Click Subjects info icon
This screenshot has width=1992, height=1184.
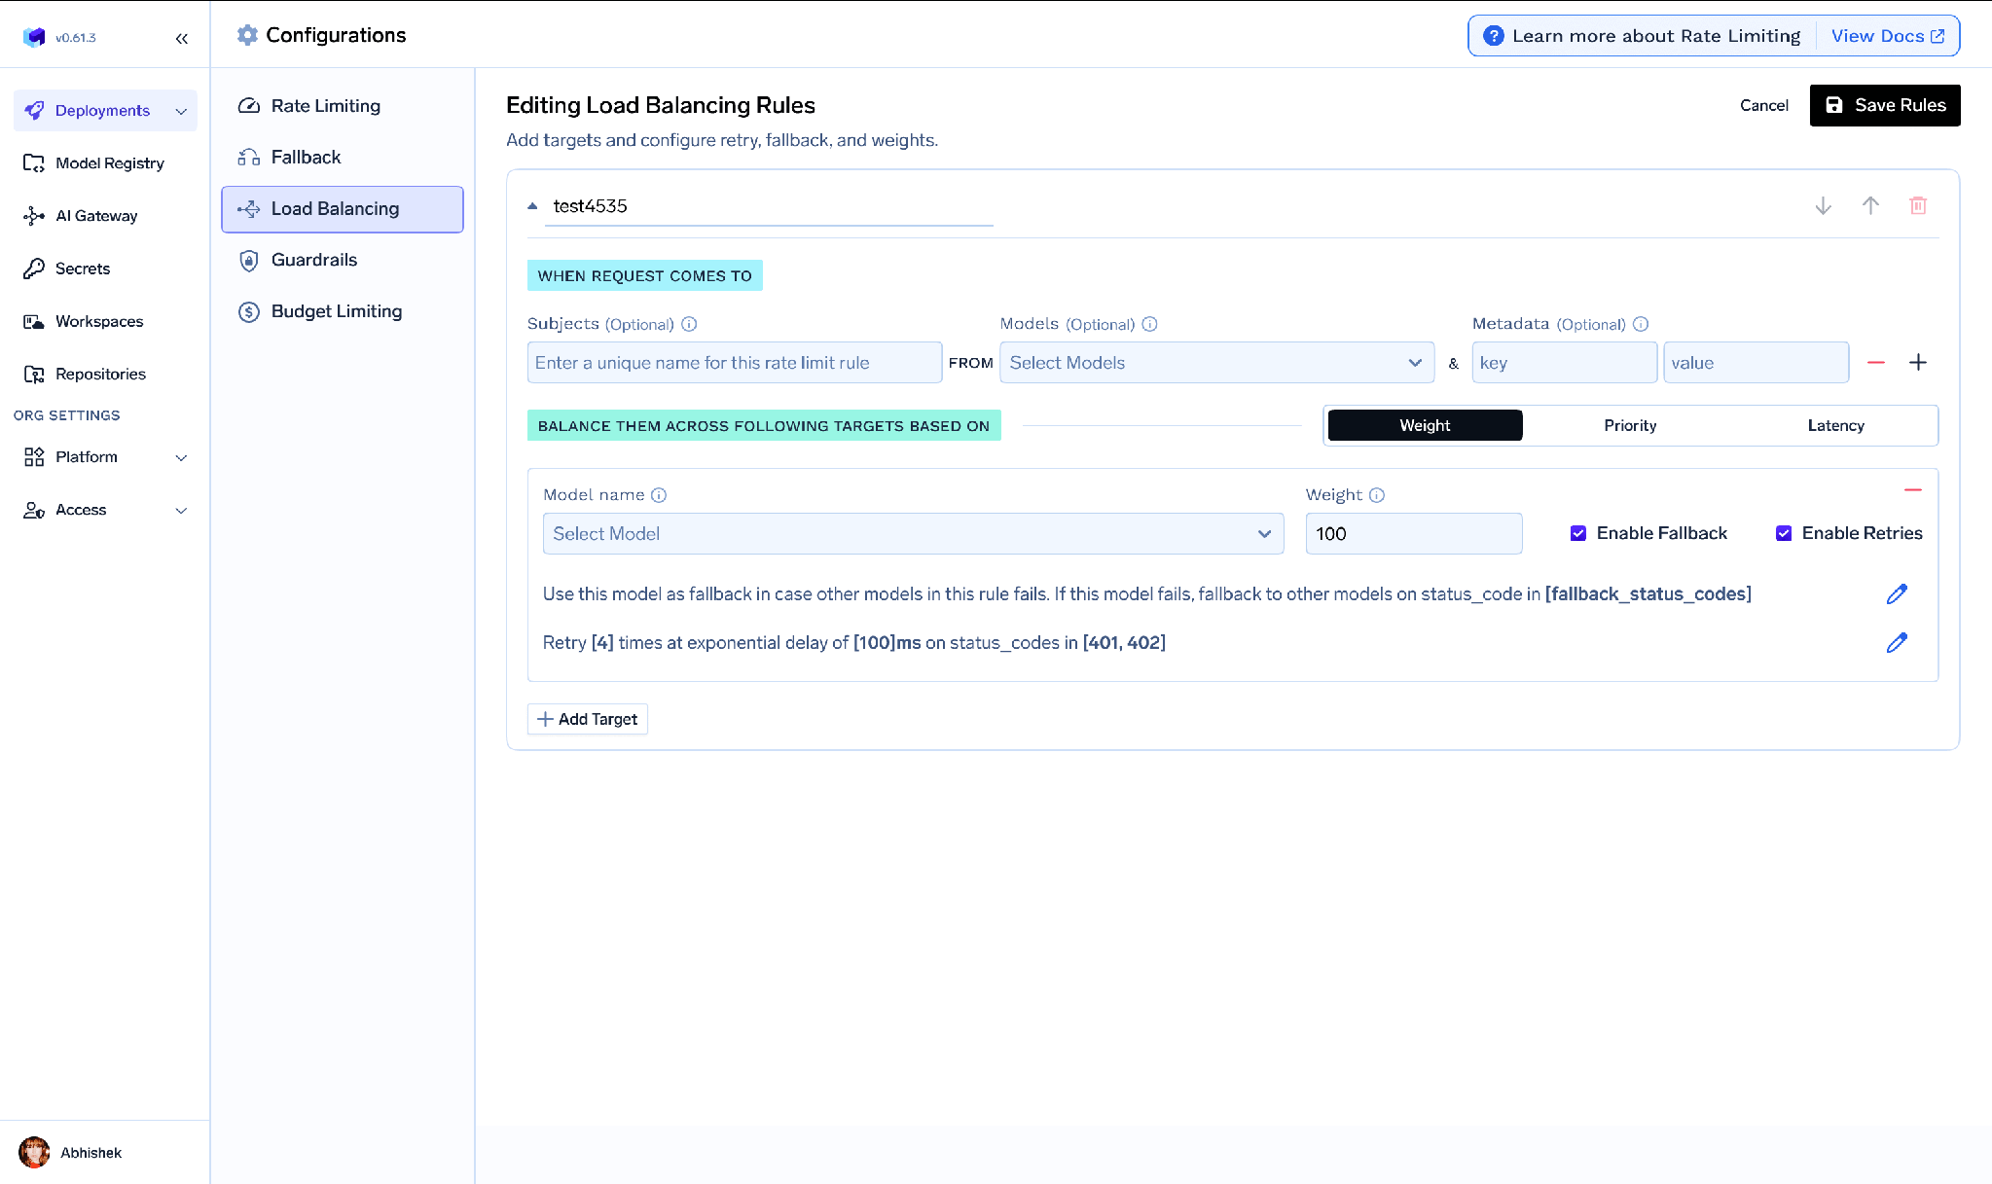coord(689,324)
